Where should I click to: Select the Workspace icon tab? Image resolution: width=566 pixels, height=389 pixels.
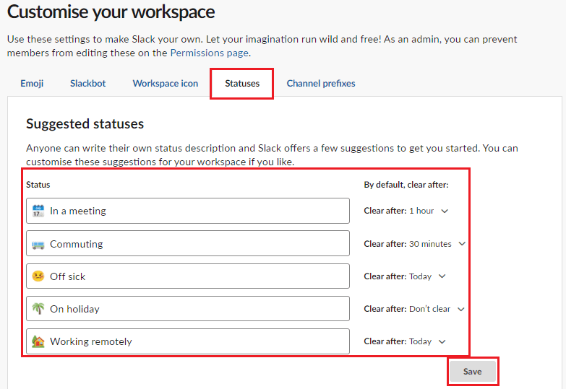tap(165, 84)
